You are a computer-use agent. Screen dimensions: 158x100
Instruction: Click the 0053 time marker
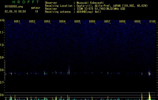47,21
